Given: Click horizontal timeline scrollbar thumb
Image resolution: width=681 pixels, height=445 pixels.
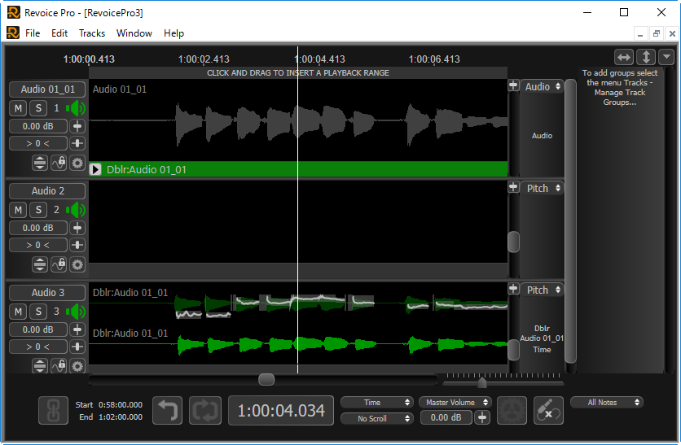Looking at the screenshot, I should [266, 379].
